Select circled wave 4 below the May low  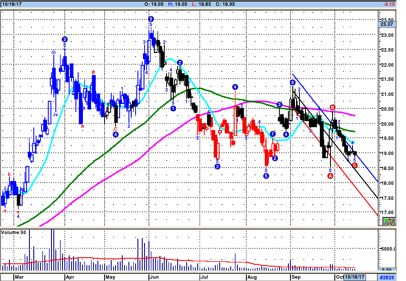click(x=116, y=134)
